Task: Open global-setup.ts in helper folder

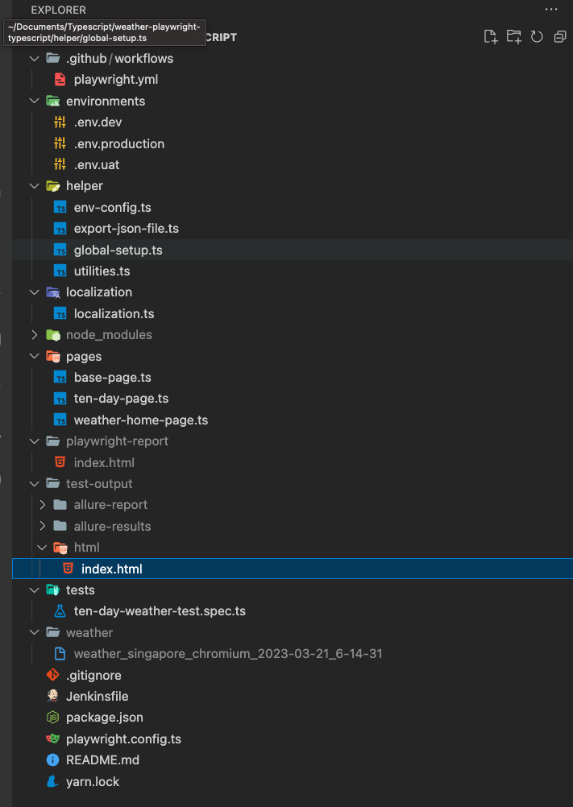Action: coord(293,250)
